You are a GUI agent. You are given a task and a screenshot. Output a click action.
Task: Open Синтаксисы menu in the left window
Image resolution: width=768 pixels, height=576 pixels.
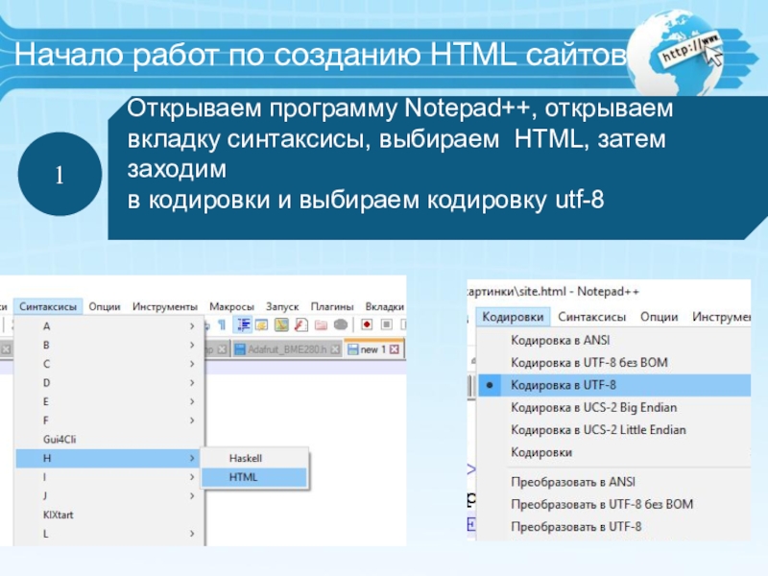pyautogui.click(x=48, y=306)
